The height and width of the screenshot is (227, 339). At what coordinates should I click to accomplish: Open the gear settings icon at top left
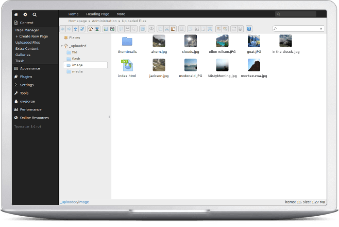[25, 14]
